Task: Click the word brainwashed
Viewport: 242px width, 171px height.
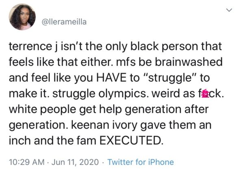Action: coord(189,62)
